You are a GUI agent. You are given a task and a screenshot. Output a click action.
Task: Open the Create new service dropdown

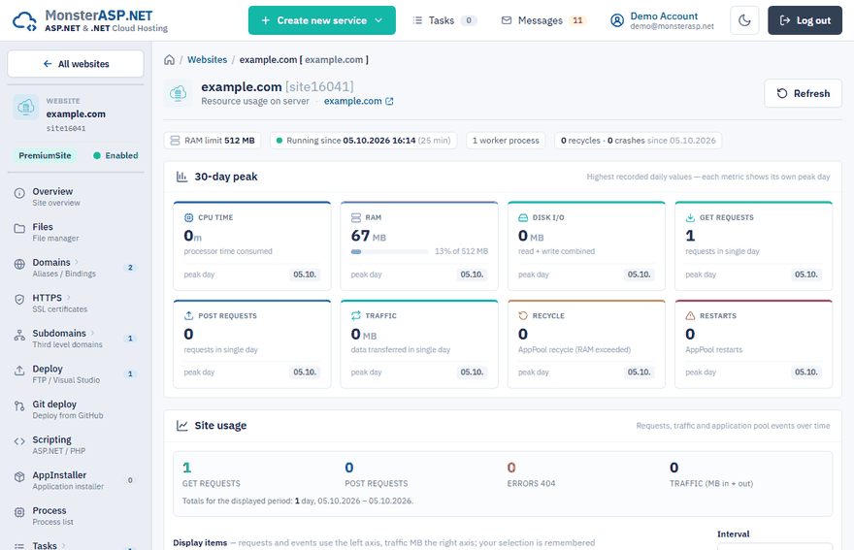pyautogui.click(x=322, y=20)
